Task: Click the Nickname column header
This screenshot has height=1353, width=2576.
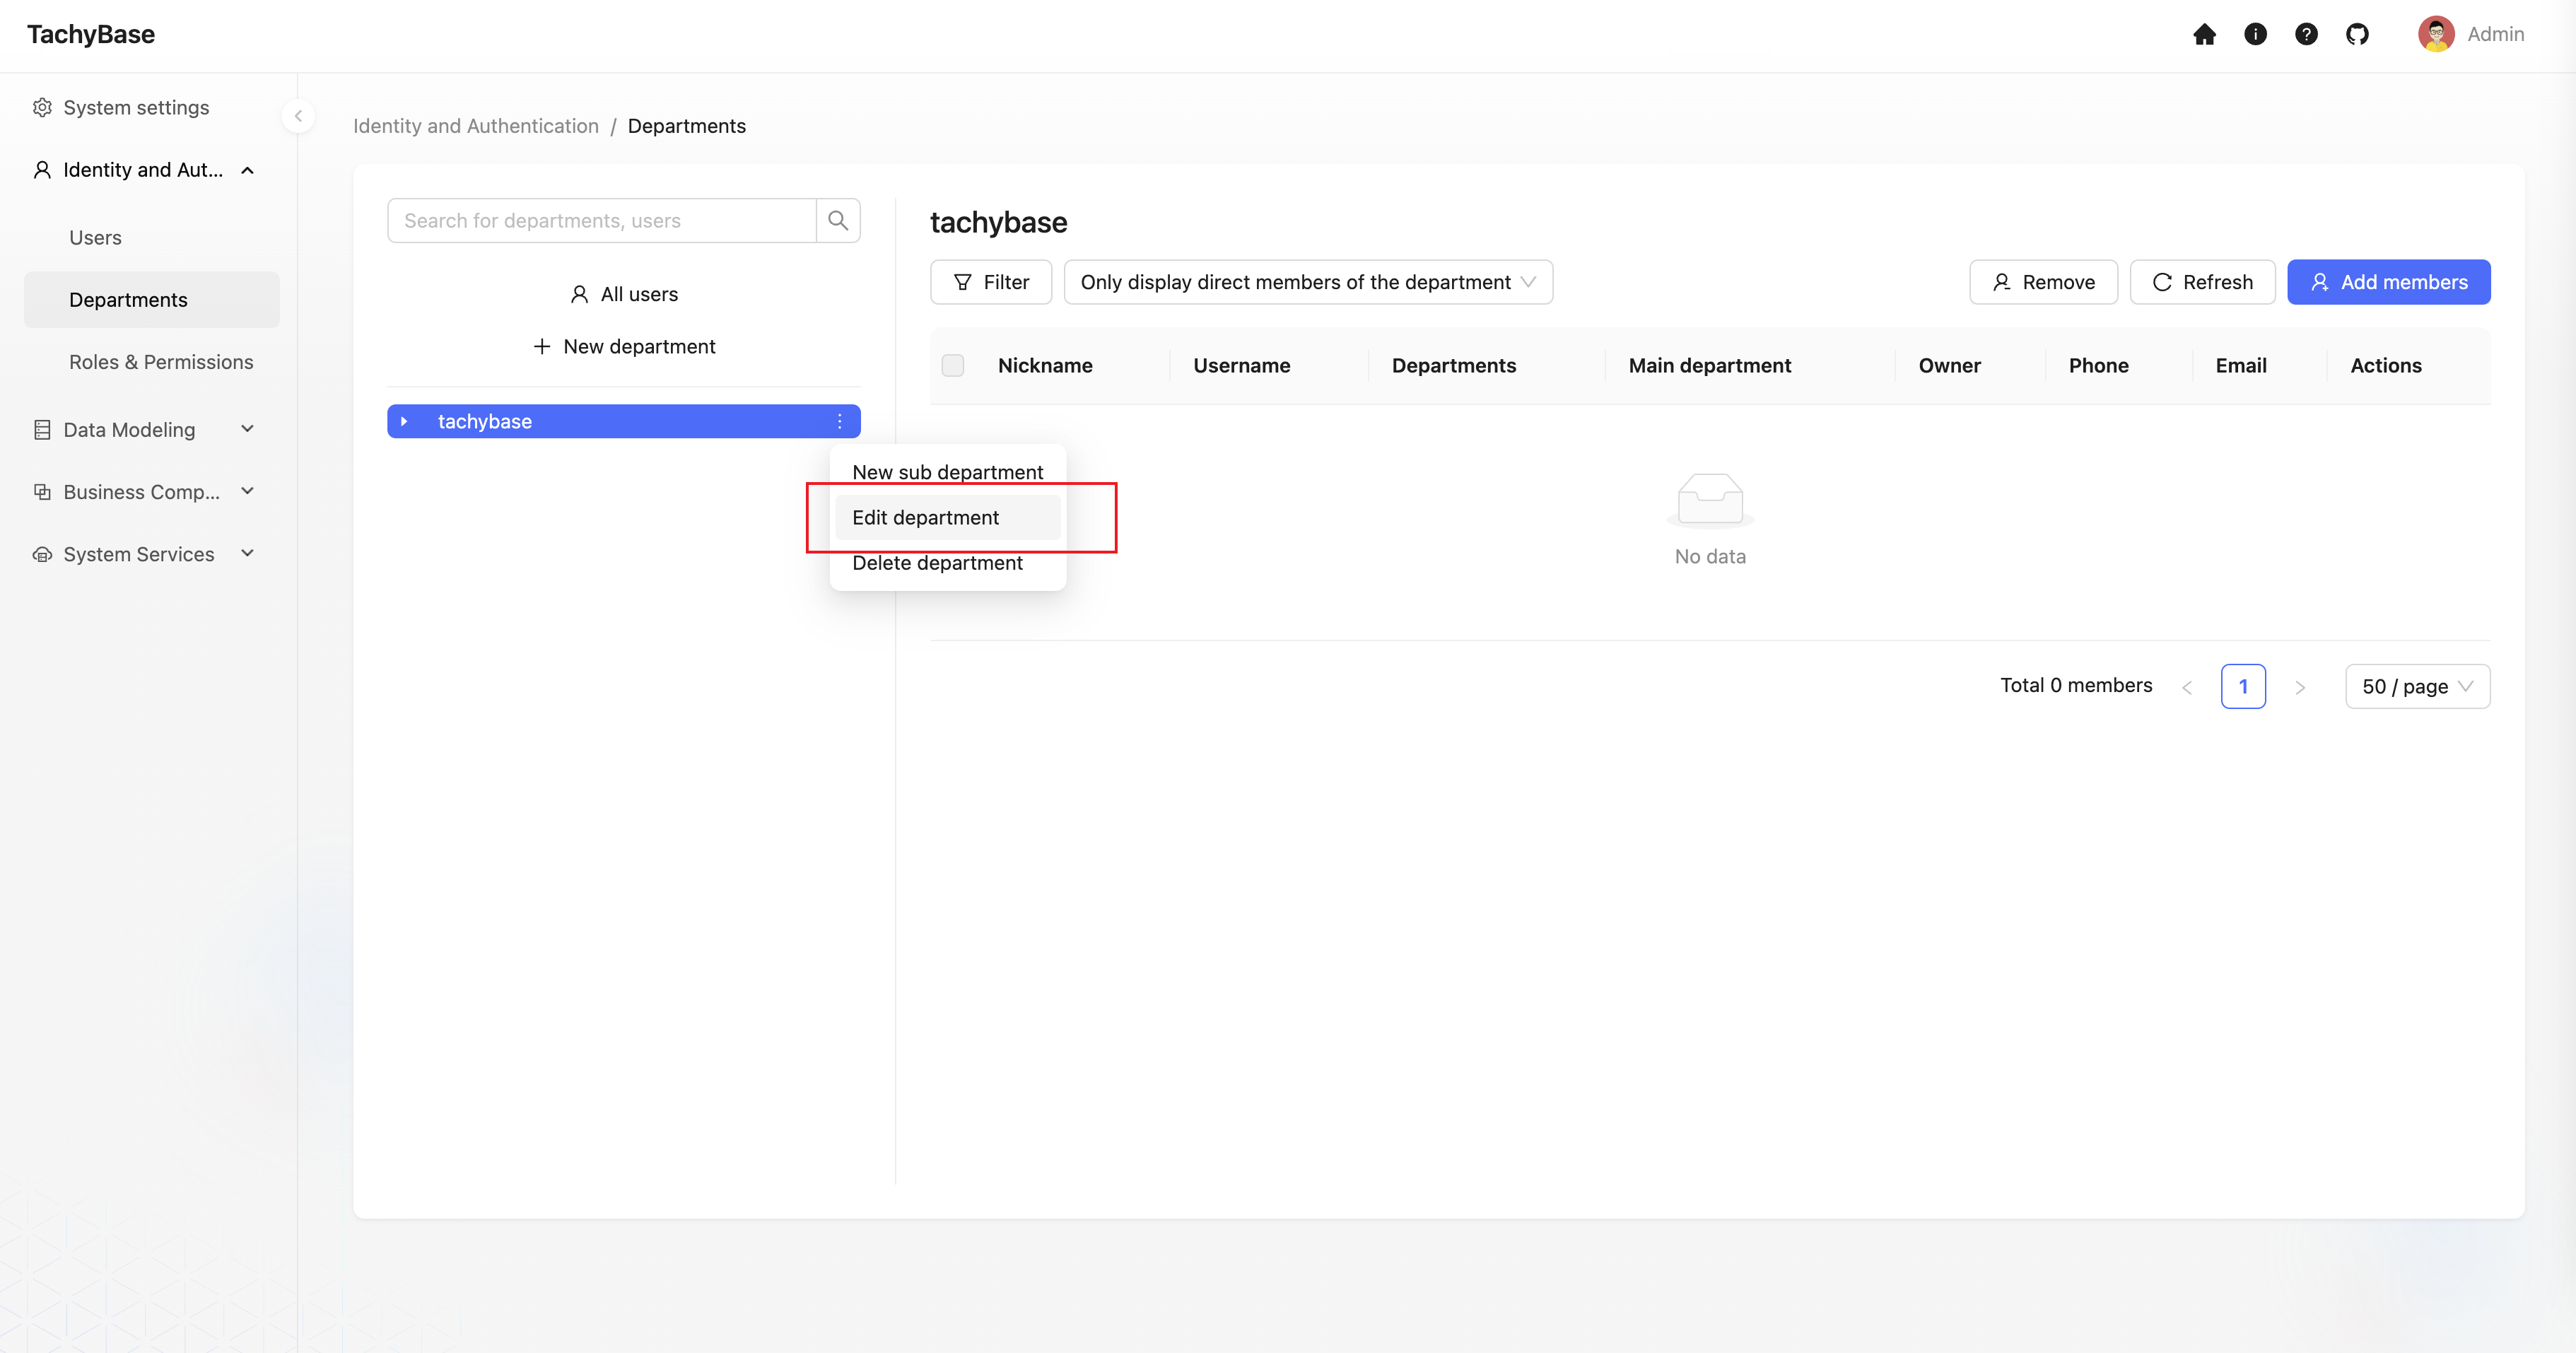Action: click(1045, 365)
